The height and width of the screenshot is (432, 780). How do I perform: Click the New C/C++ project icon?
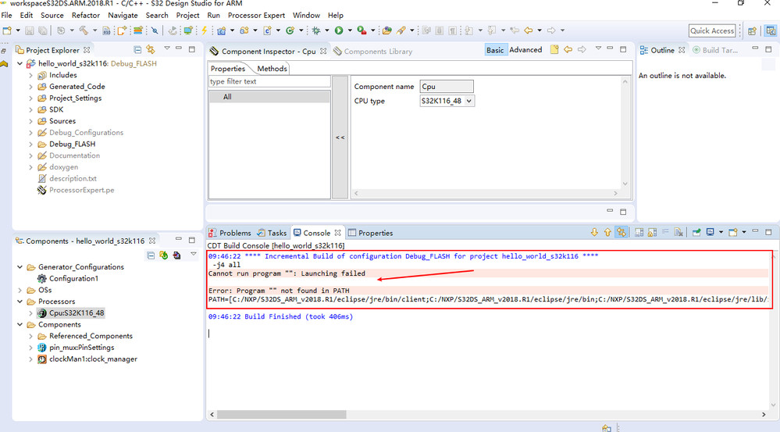click(x=222, y=30)
